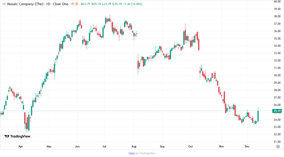Image resolution: width=284 pixels, height=157 pixels.
Task: Click the change value +1.44 (+6.06%)
Action: pyautogui.click(x=133, y=4)
